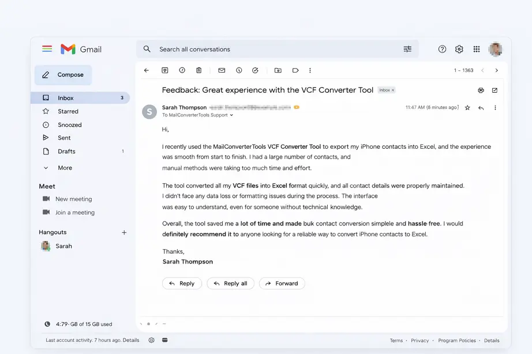Star Sarah Thompson's email
This screenshot has width=532, height=354.
pyautogui.click(x=467, y=107)
